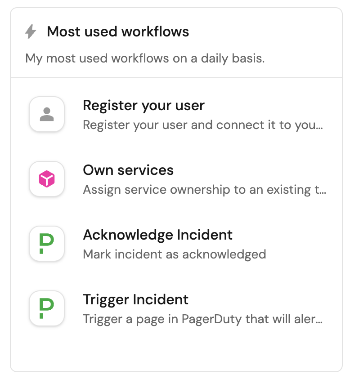Click description 'Assign service ownership to an existing t...'

205,190
